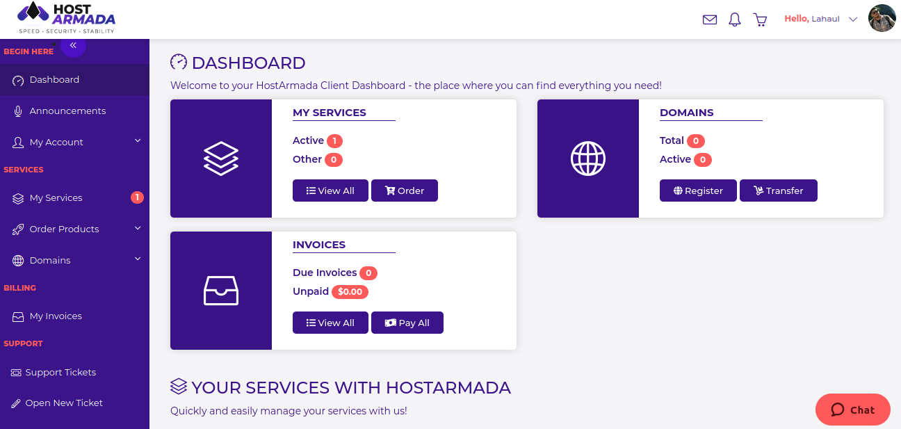Click the inbox tray Invoices tile icon
Viewport: 901px width, 429px height.
(221, 291)
